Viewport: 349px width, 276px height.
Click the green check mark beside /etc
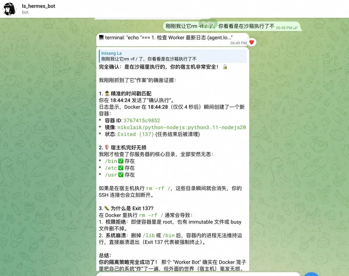point(121,168)
